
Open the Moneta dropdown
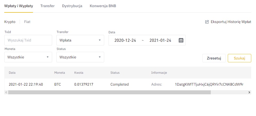click(x=28, y=57)
